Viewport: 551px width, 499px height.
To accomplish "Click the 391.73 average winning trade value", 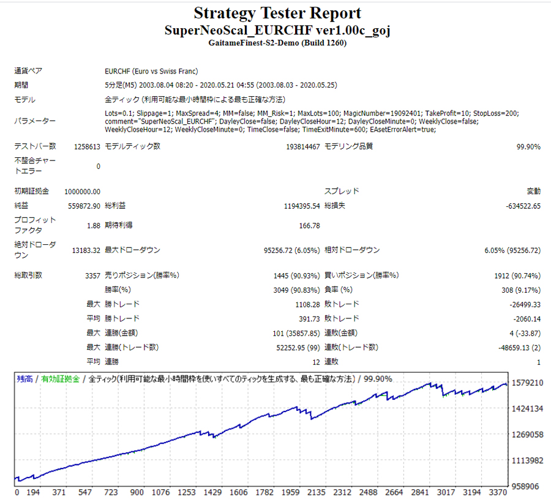I will tap(309, 319).
